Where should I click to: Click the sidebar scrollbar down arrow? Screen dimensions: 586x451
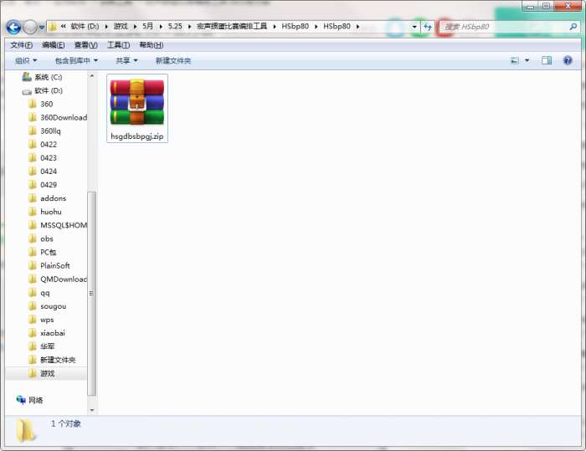click(x=91, y=410)
